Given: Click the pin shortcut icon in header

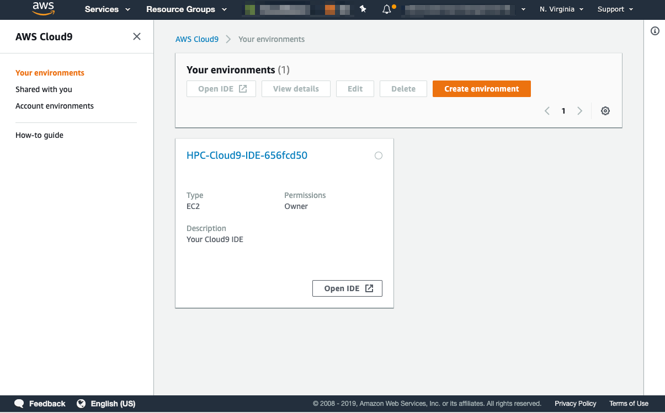Looking at the screenshot, I should coord(363,9).
